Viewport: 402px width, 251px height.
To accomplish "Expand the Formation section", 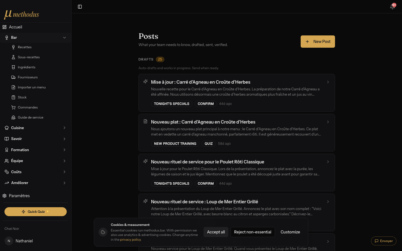I will coord(35,150).
